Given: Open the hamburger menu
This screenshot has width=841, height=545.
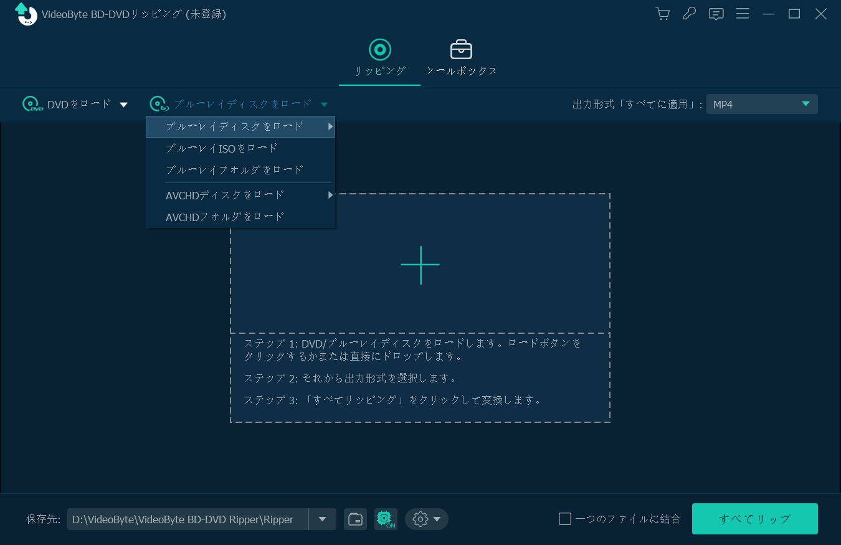Looking at the screenshot, I should pyautogui.click(x=743, y=13).
